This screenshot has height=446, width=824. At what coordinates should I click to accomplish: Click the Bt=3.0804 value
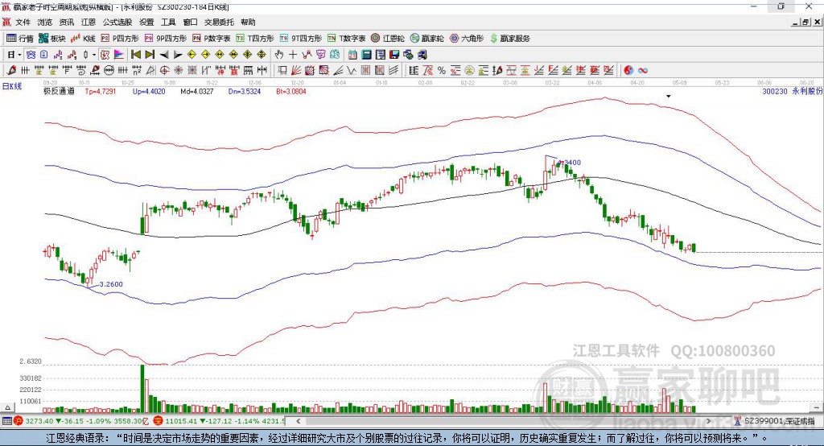coord(291,91)
